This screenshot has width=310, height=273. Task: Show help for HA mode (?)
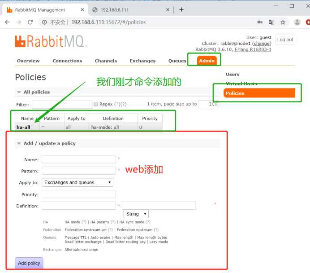click(x=84, y=222)
